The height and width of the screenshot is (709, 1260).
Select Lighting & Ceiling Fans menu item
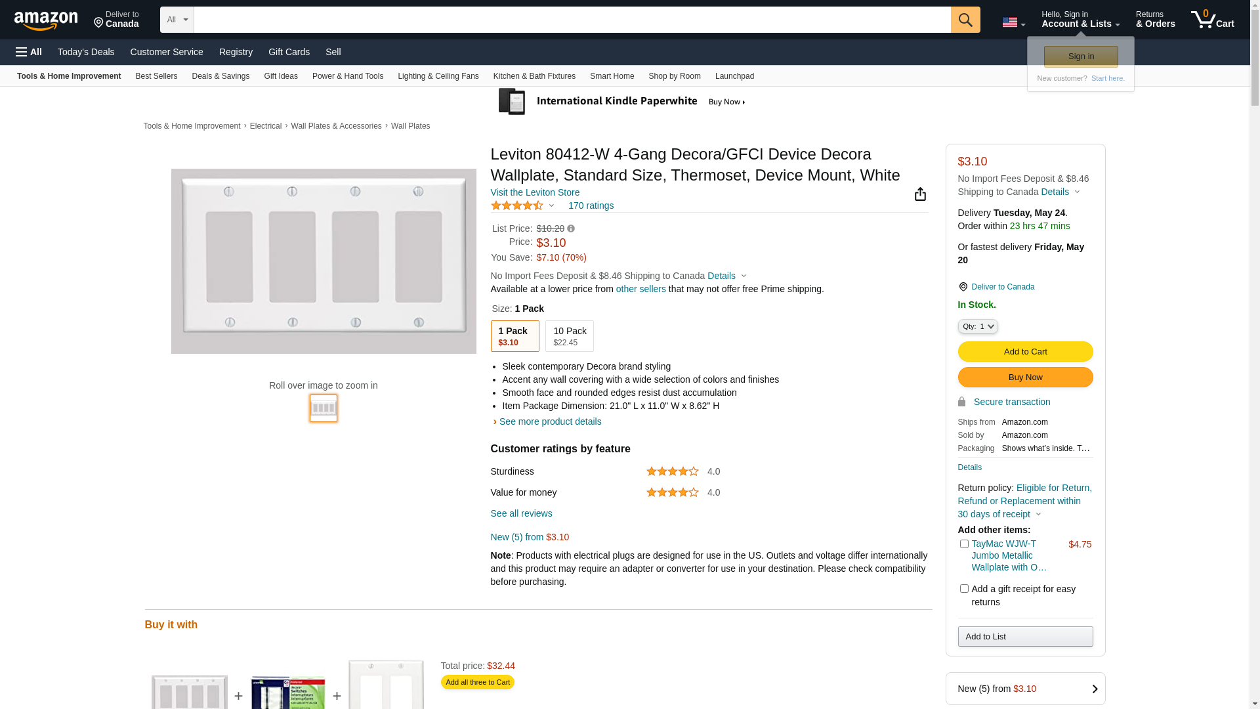click(x=438, y=76)
